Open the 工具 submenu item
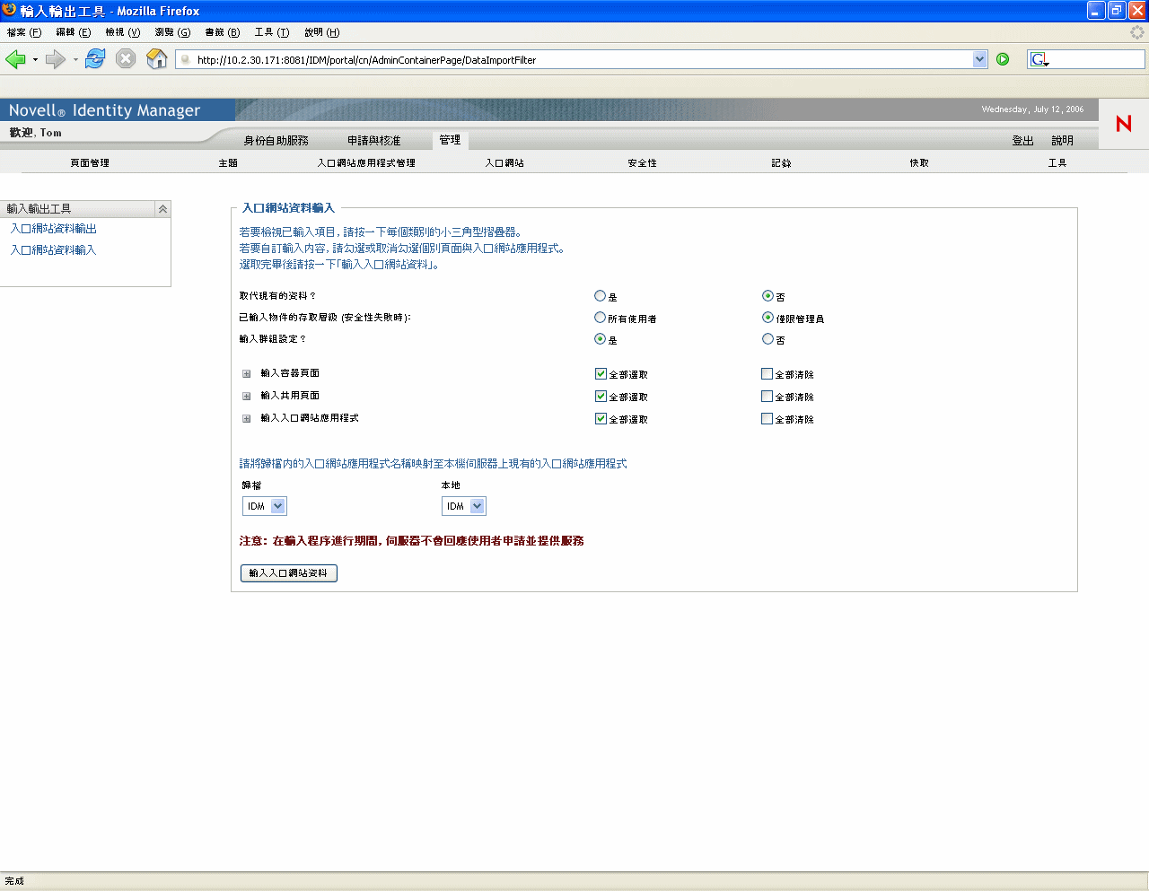This screenshot has width=1149, height=891. [1057, 163]
